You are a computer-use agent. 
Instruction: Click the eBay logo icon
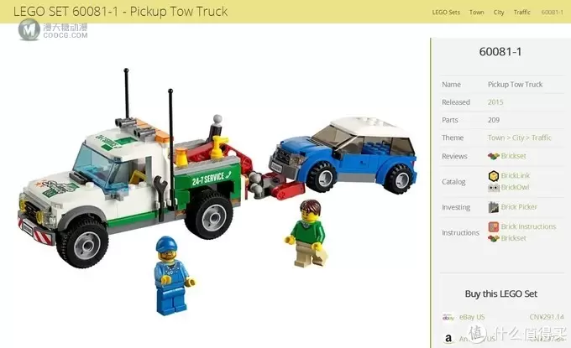click(448, 318)
